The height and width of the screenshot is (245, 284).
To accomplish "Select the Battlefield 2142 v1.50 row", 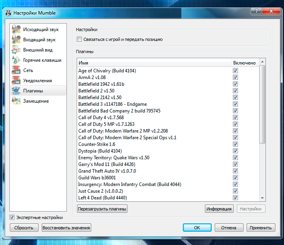I will coord(168,98).
